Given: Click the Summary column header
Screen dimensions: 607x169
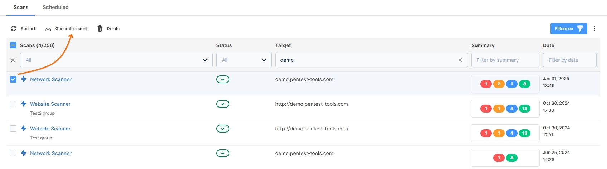Looking at the screenshot, I should click(x=483, y=45).
